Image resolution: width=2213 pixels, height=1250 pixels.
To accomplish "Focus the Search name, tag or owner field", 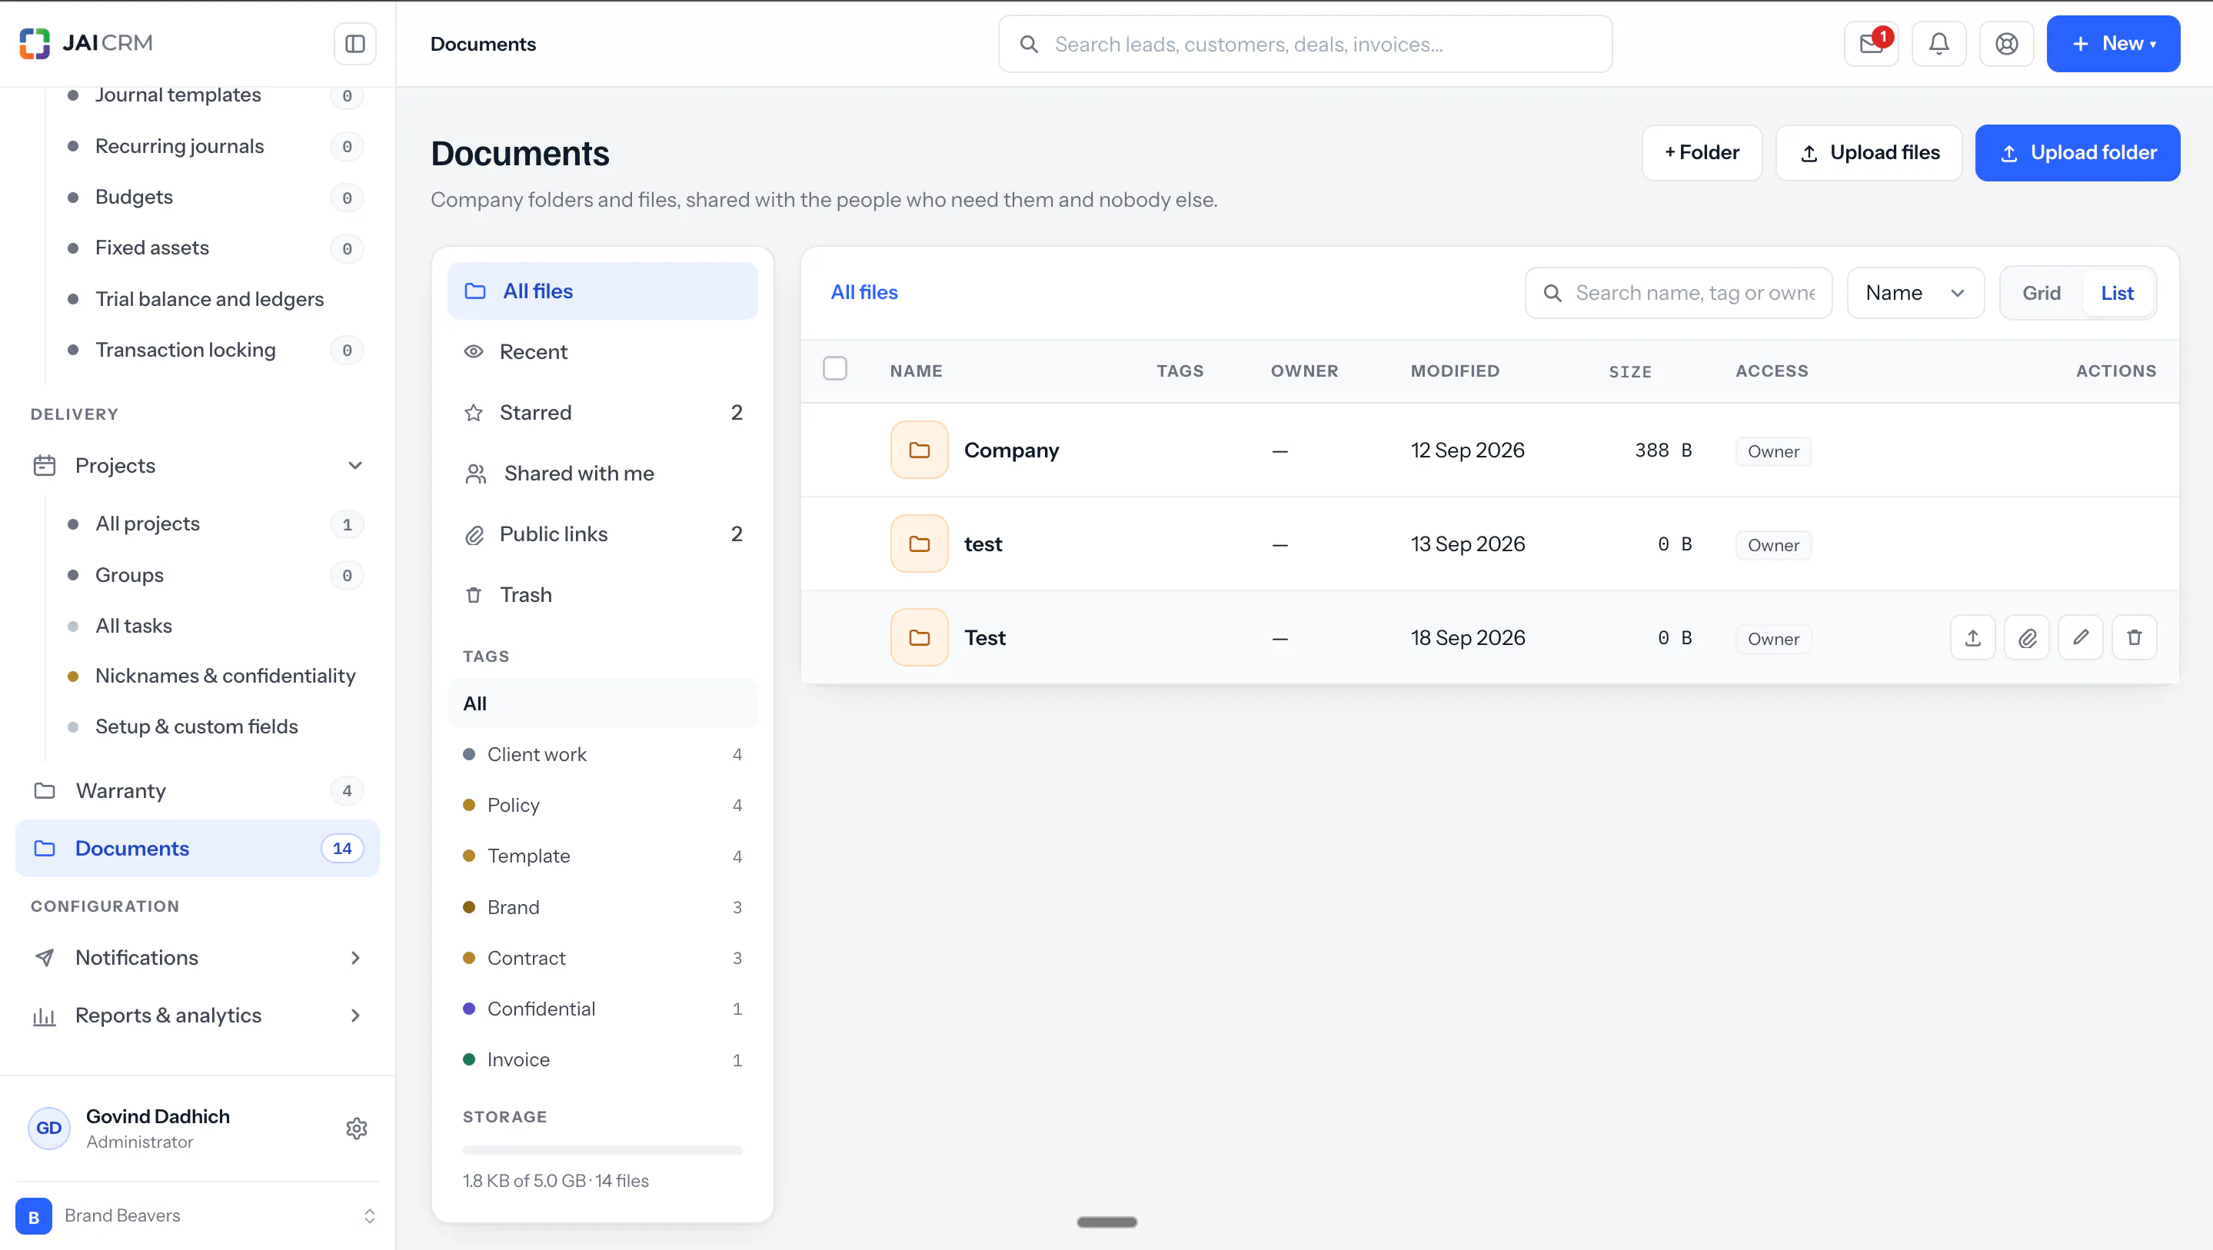I will tap(1679, 293).
